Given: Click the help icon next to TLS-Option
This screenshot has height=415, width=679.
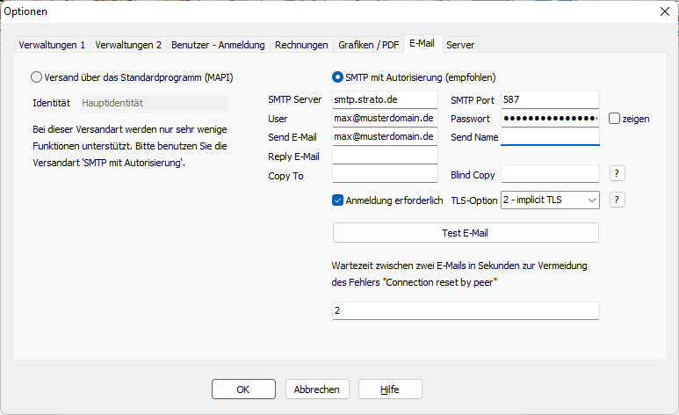Looking at the screenshot, I should pos(618,200).
